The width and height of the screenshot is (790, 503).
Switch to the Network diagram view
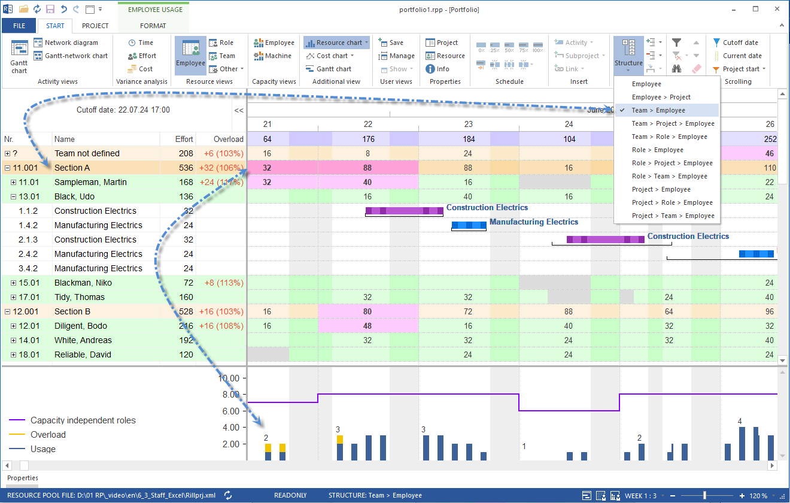click(x=66, y=43)
